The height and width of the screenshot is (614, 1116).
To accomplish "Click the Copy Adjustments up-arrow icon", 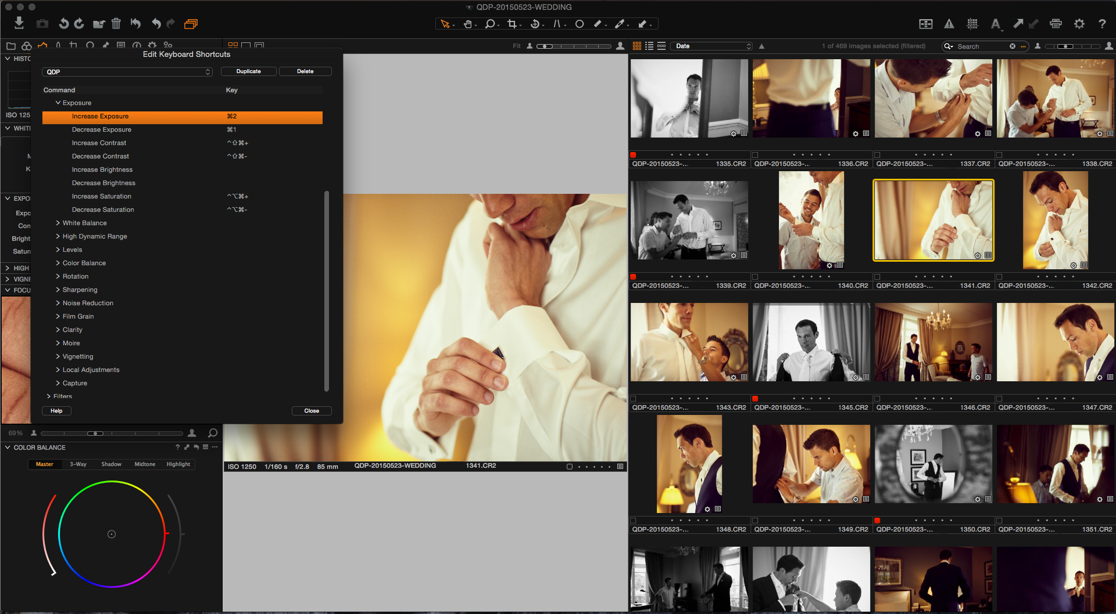I will pos(1018,24).
